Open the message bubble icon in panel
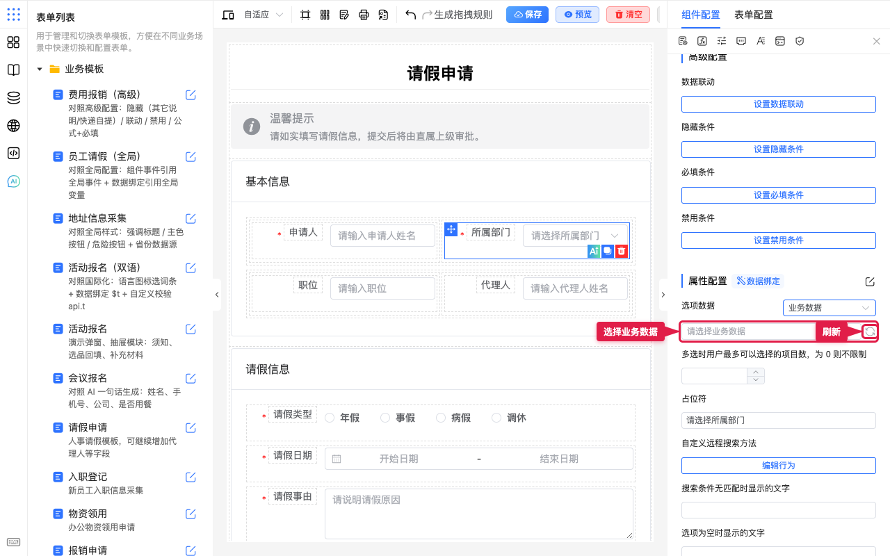Image resolution: width=890 pixels, height=556 pixels. [741, 41]
